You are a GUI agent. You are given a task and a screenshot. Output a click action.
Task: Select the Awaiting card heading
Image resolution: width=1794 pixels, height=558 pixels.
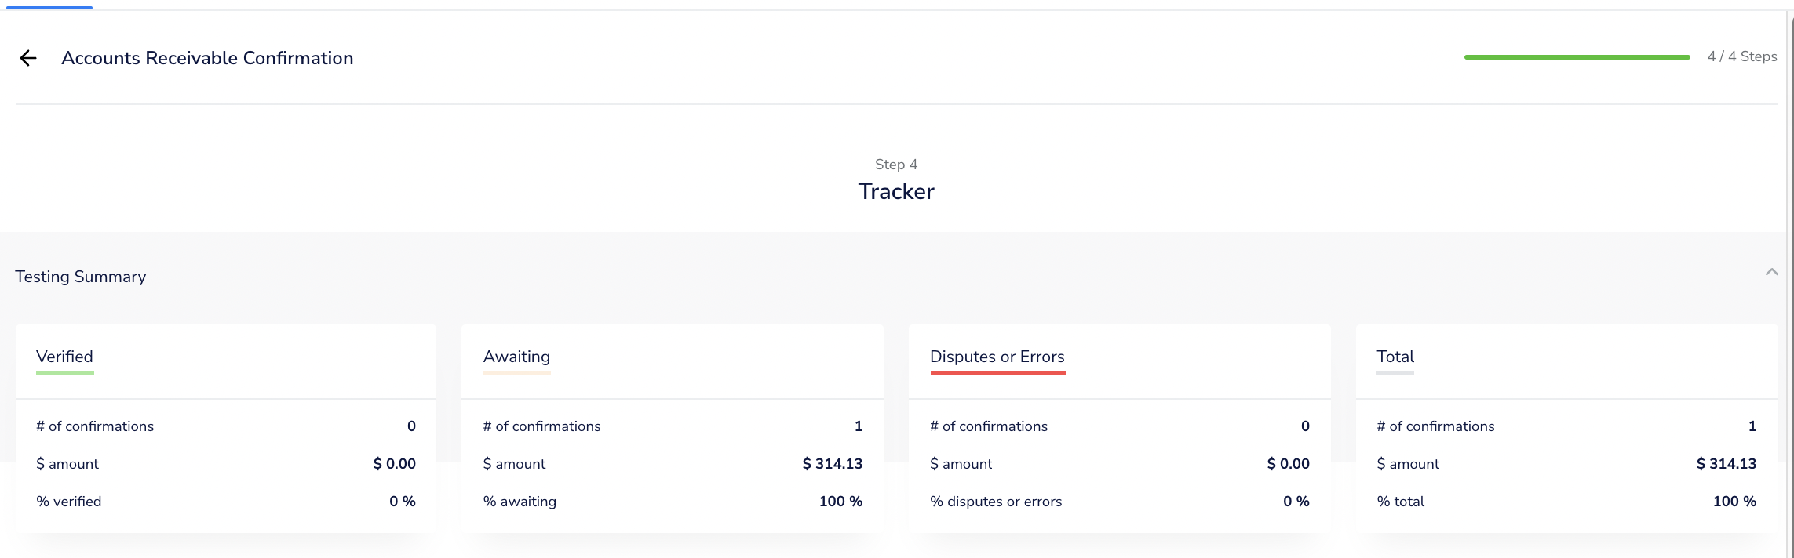coord(516,357)
